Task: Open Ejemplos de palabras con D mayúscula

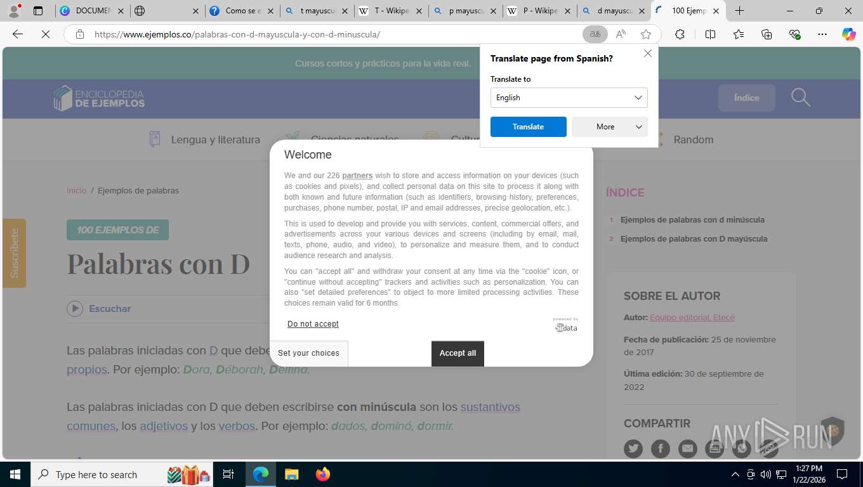Action: [694, 239]
